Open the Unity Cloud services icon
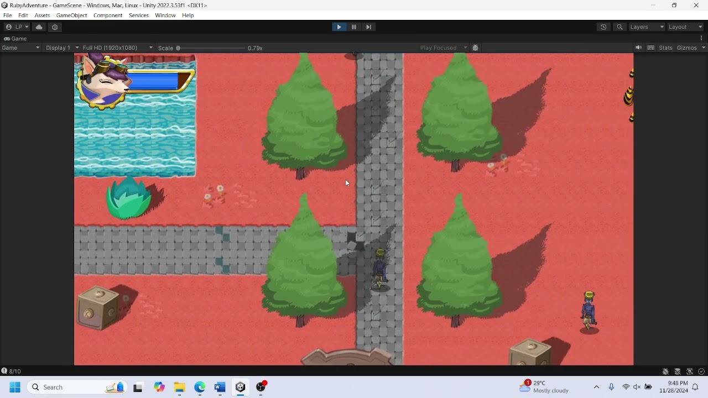This screenshot has height=398, width=708. click(x=39, y=27)
